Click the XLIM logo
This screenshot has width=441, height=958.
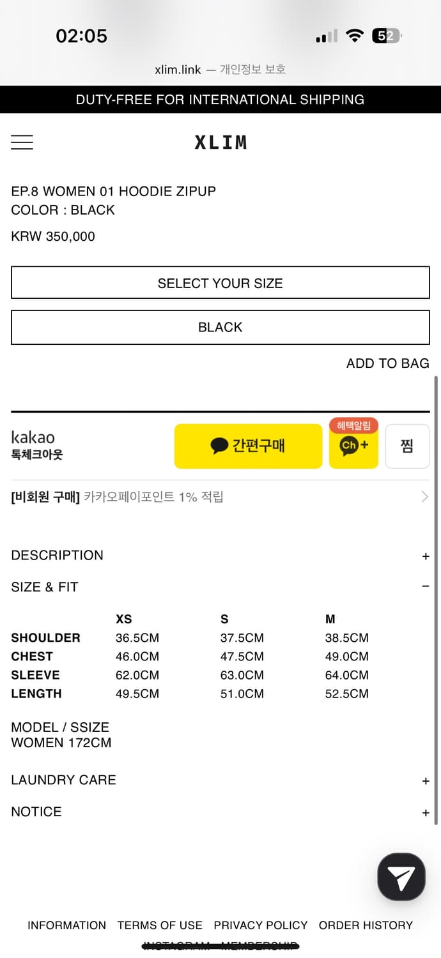pos(220,142)
